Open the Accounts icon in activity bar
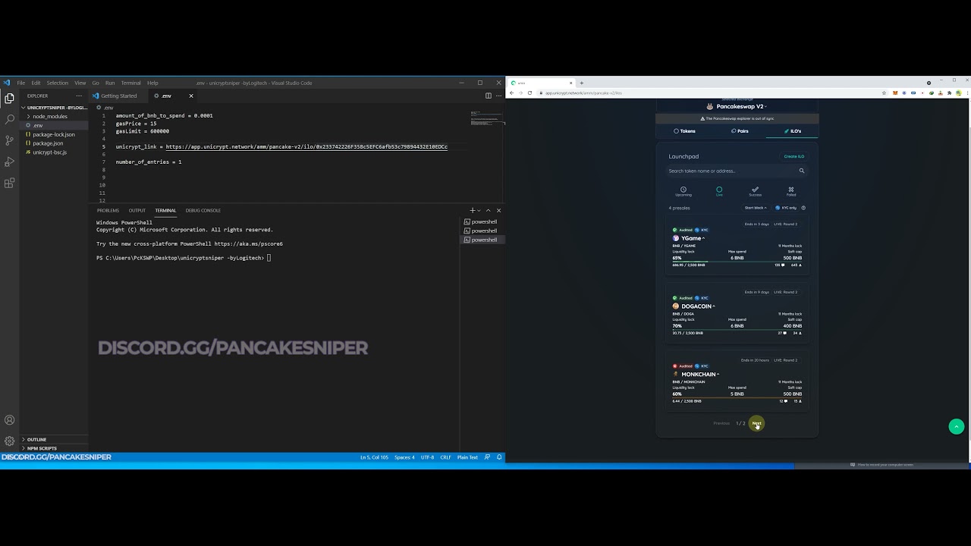 (x=9, y=420)
